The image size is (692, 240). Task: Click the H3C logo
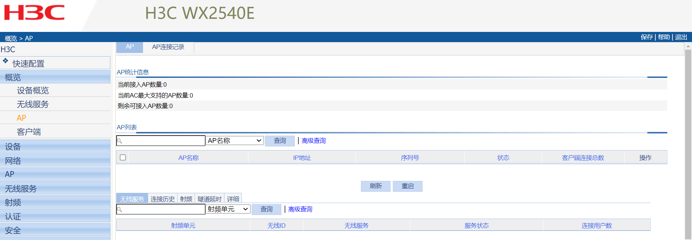pos(34,13)
